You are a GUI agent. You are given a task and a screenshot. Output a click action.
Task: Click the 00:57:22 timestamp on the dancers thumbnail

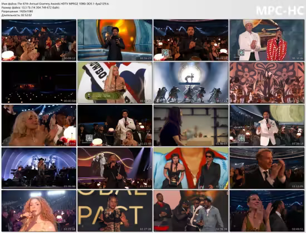(221, 101)
